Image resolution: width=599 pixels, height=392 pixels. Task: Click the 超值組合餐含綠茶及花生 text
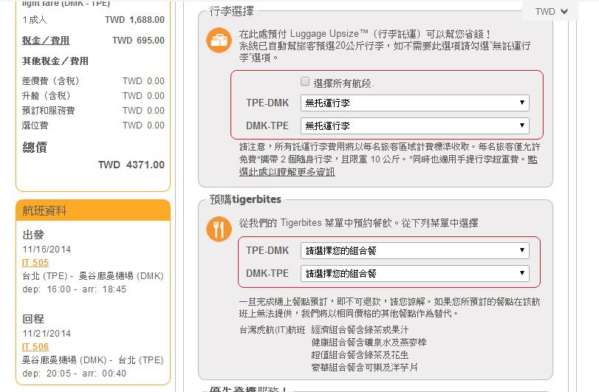pyautogui.click(x=360, y=355)
